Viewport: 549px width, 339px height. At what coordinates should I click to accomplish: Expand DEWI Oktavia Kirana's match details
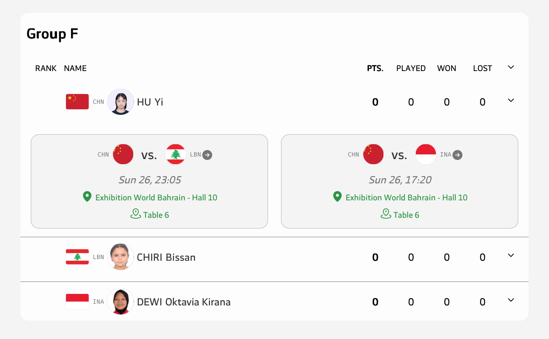(511, 300)
